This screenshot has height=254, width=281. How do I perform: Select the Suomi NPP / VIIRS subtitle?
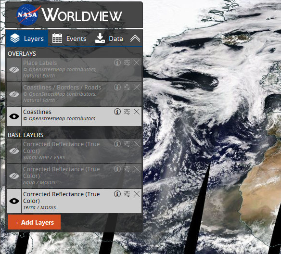click(44, 158)
